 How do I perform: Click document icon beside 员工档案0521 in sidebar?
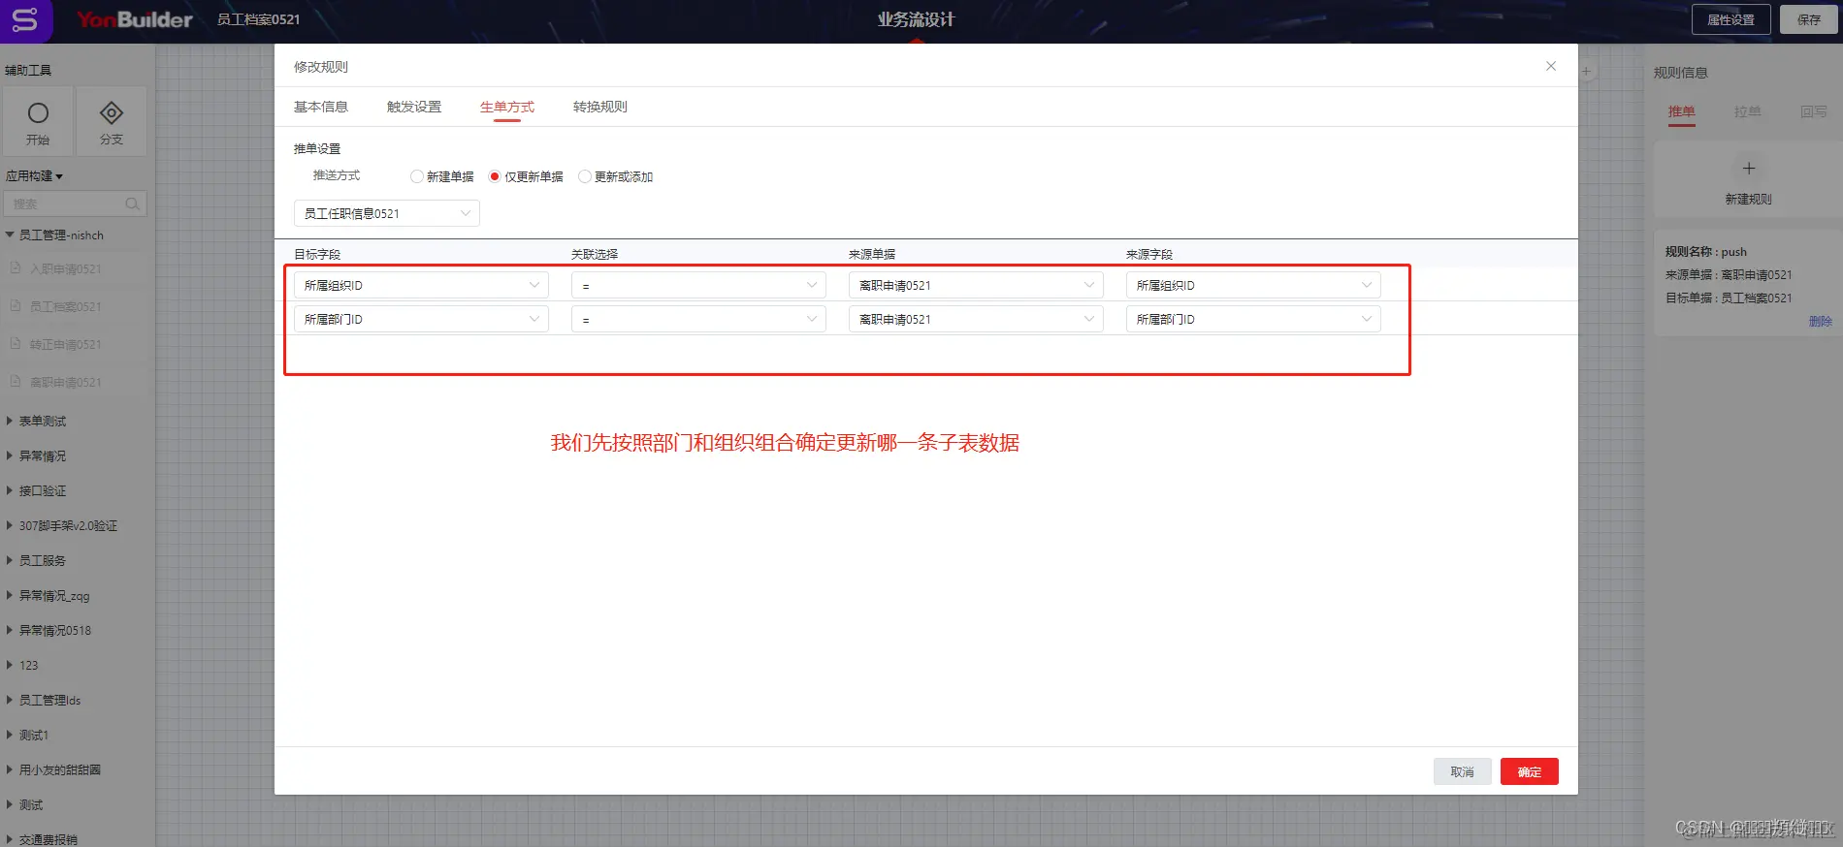[16, 306]
